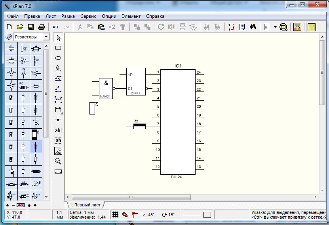
Task: Select the zoom magnifier tool
Action: (58, 161)
